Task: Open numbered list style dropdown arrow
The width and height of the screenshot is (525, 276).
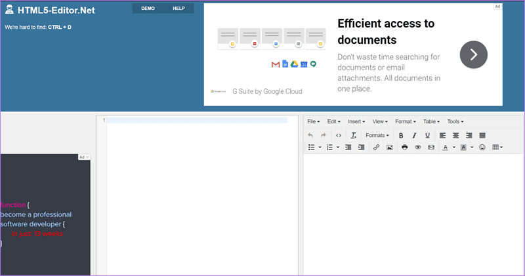Action: click(338, 148)
